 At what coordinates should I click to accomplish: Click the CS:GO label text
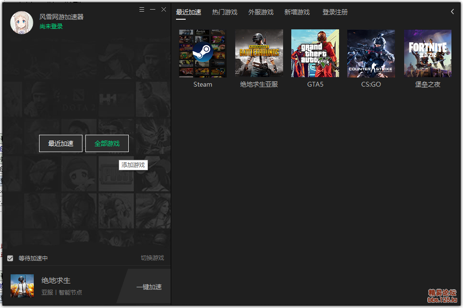pyautogui.click(x=371, y=84)
